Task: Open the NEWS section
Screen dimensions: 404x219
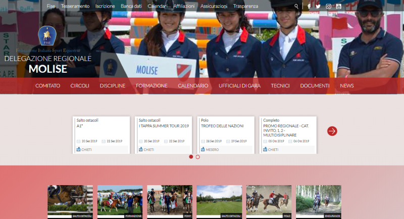Action: pyautogui.click(x=347, y=86)
